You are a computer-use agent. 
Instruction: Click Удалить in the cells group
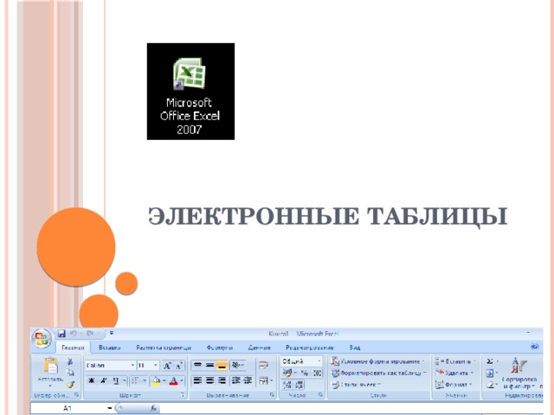(454, 373)
